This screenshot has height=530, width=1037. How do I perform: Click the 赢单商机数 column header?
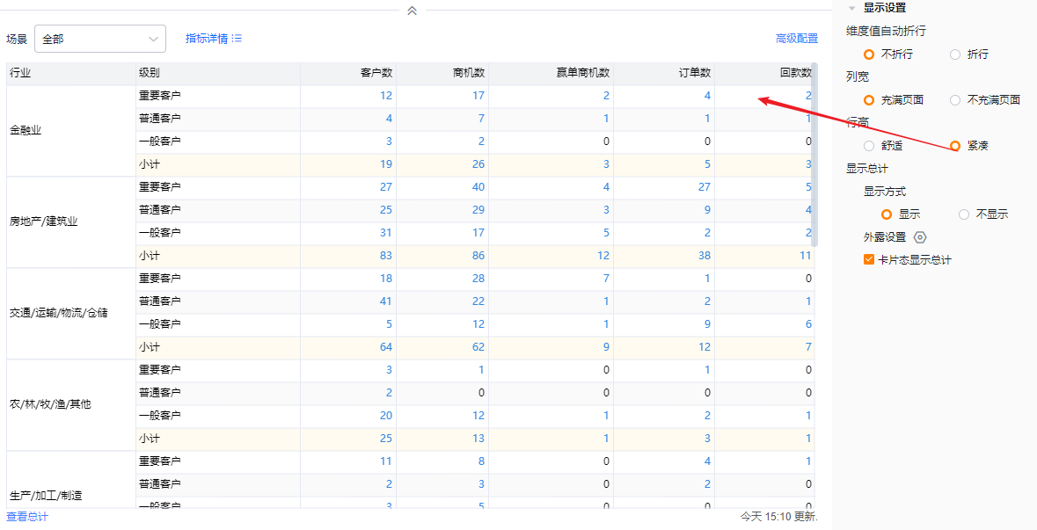583,73
